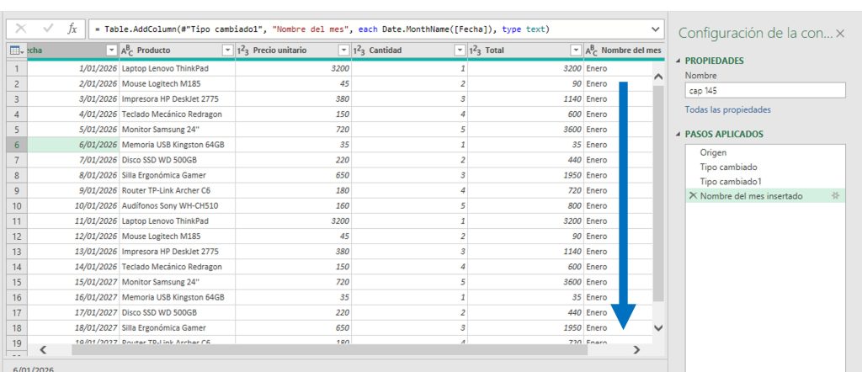Collapse the PROPIEDADES section
Image resolution: width=862 pixels, height=372 pixels.
678,61
